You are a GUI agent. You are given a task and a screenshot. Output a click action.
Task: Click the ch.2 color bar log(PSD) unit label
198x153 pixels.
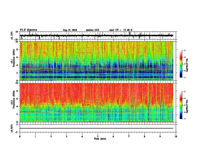point(187,106)
